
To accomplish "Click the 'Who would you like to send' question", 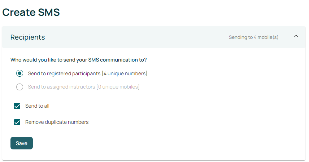I will click(x=78, y=59).
